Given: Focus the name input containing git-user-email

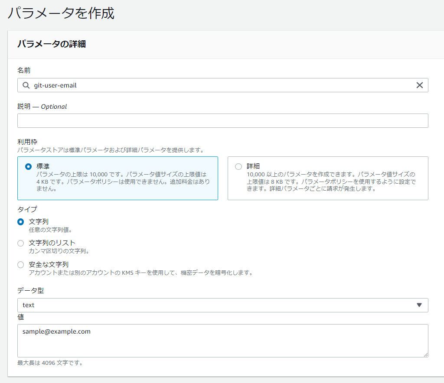Looking at the screenshot, I should [x=173, y=85].
